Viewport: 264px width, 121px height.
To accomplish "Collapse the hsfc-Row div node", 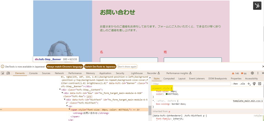I will (x=62, y=93).
